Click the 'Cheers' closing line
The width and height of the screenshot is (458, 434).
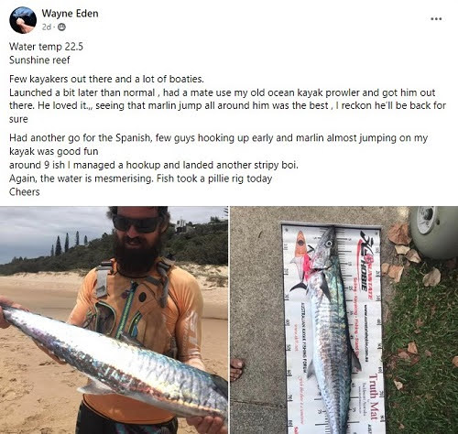coord(25,191)
